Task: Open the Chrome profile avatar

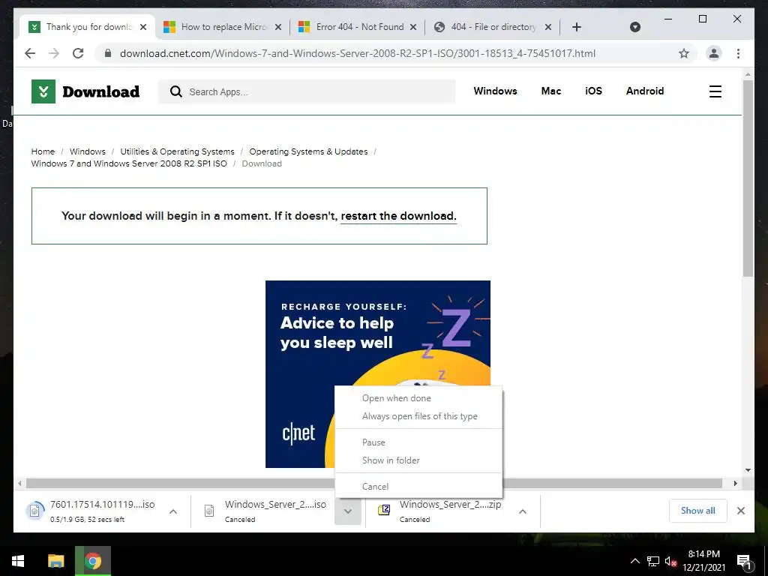Action: coord(714,53)
